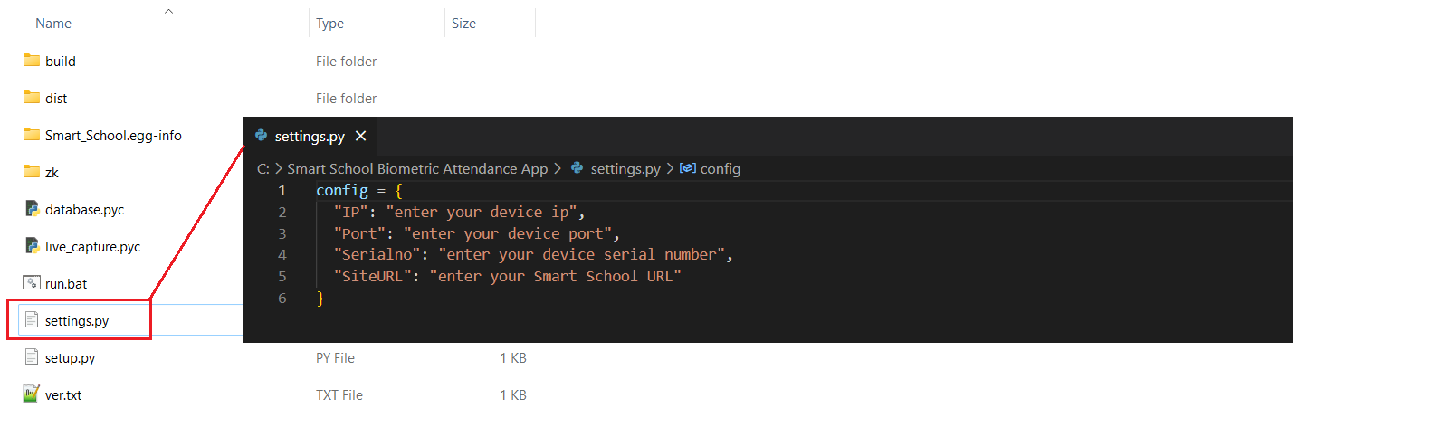Select the config symbol in breadcrumb

pyautogui.click(x=720, y=169)
